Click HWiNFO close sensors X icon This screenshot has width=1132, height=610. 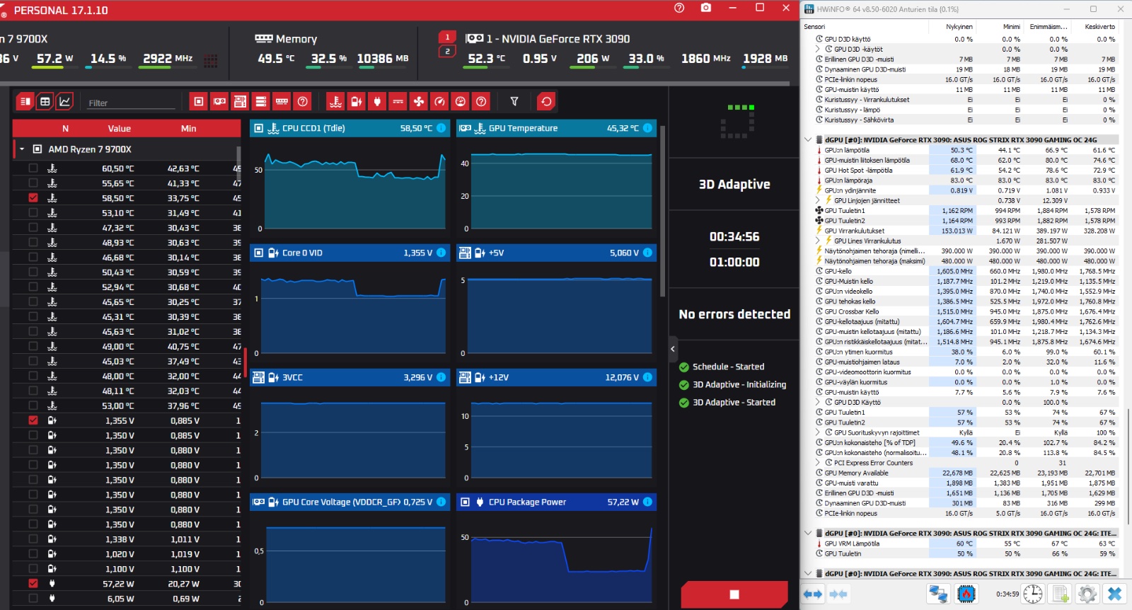pyautogui.click(x=1115, y=594)
